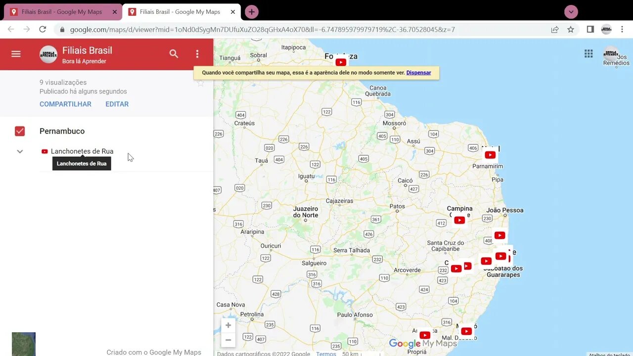Click the YouTube marker at bottom near Propriá

(x=425, y=335)
